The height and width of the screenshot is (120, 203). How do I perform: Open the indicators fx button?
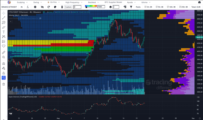[28, 7]
